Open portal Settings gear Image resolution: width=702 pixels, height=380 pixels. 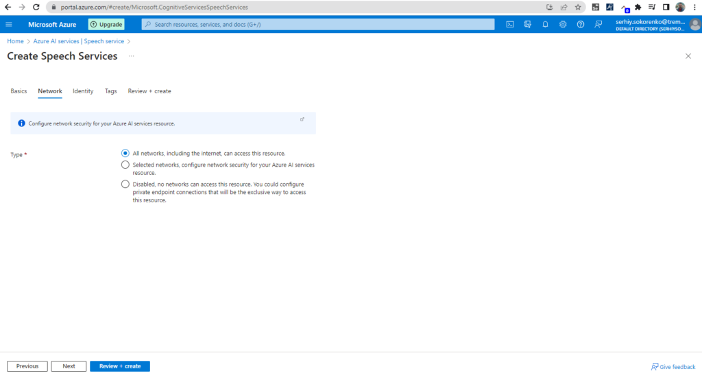(563, 24)
